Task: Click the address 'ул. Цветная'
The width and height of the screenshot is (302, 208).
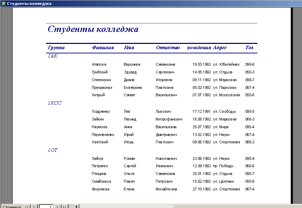Action: (223, 181)
